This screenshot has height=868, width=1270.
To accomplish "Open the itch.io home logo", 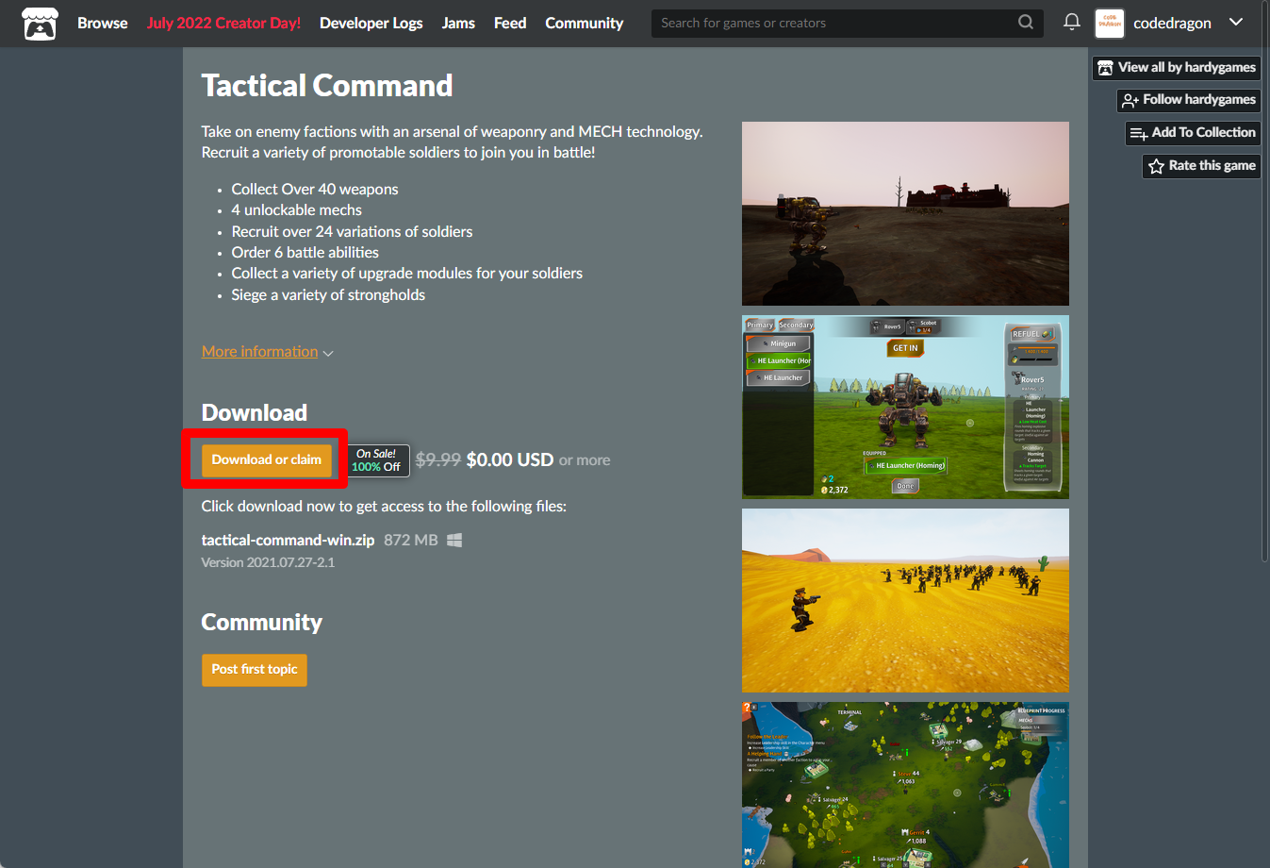I will pyautogui.click(x=40, y=24).
